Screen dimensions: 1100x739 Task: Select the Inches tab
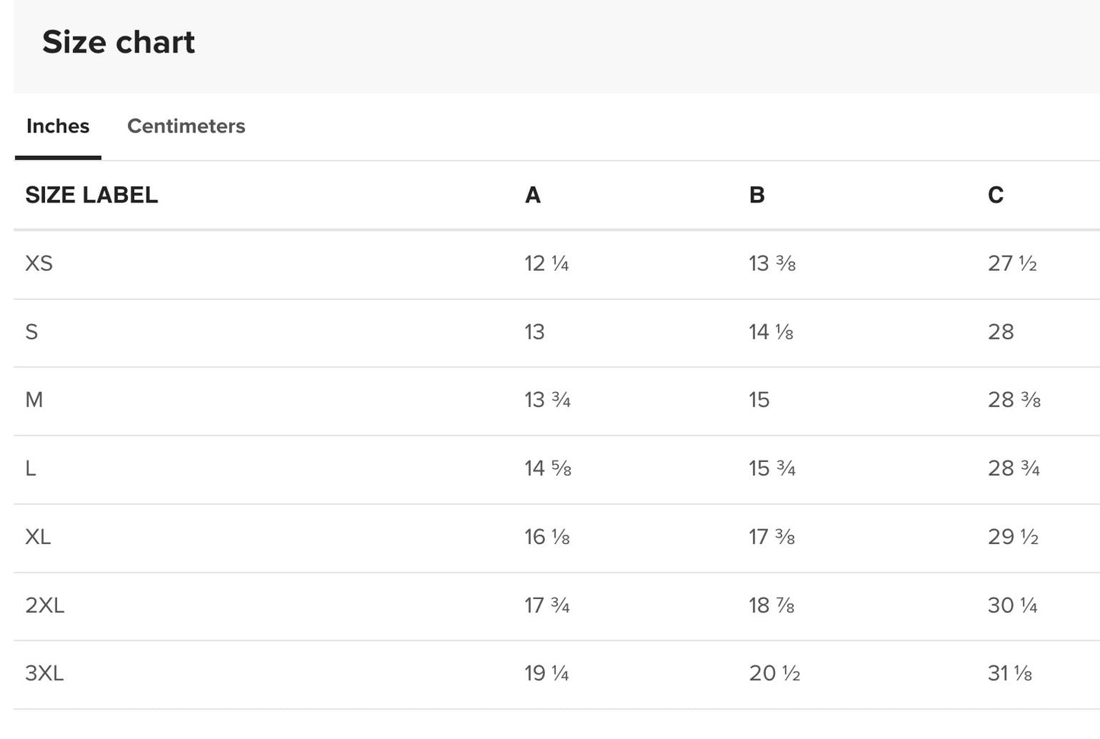58,126
